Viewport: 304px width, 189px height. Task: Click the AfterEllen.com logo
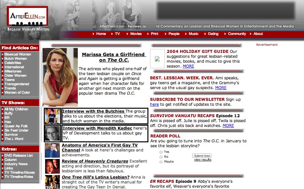click(27, 17)
